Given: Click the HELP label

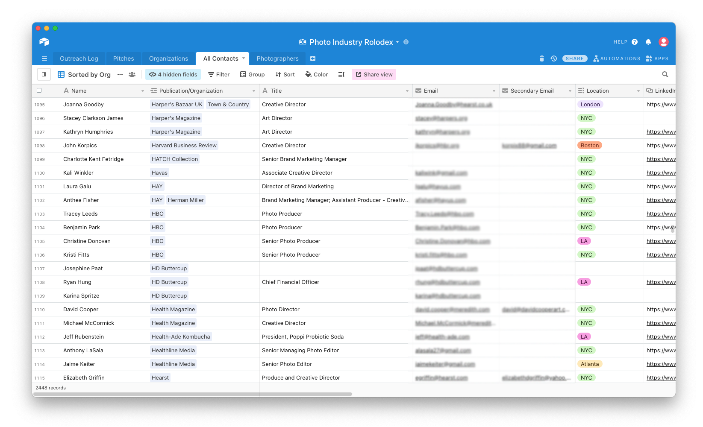Looking at the screenshot, I should (621, 42).
